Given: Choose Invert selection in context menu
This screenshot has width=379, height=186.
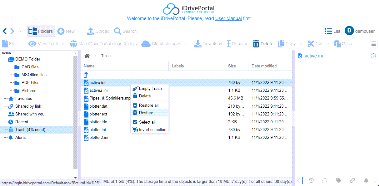Looking at the screenshot, I should tap(152, 130).
